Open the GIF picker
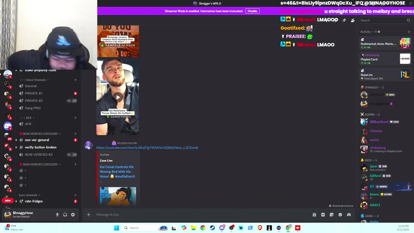Viewport: 414px width, 233px height. [x=323, y=215]
